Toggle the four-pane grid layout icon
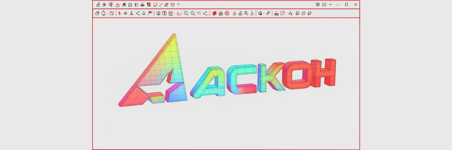 pos(318,4)
